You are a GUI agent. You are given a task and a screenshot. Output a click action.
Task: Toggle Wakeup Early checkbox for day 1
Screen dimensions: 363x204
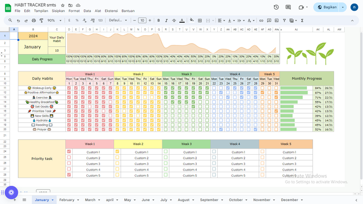point(69,88)
